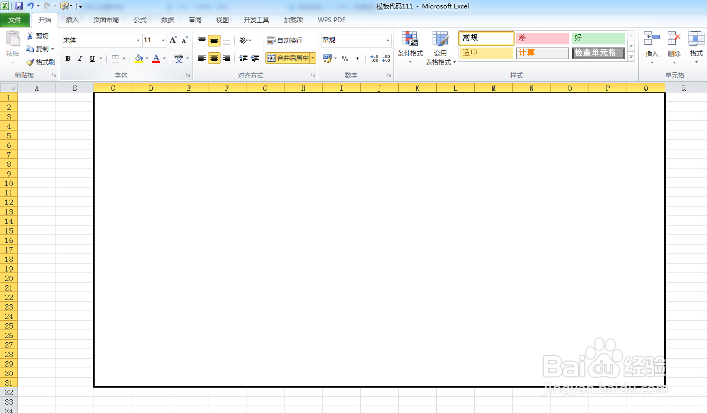Apply the 计算 (Calculation) cell style

543,53
